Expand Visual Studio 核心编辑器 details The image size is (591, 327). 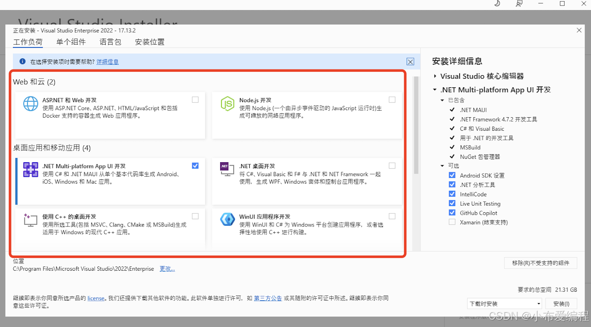435,76
